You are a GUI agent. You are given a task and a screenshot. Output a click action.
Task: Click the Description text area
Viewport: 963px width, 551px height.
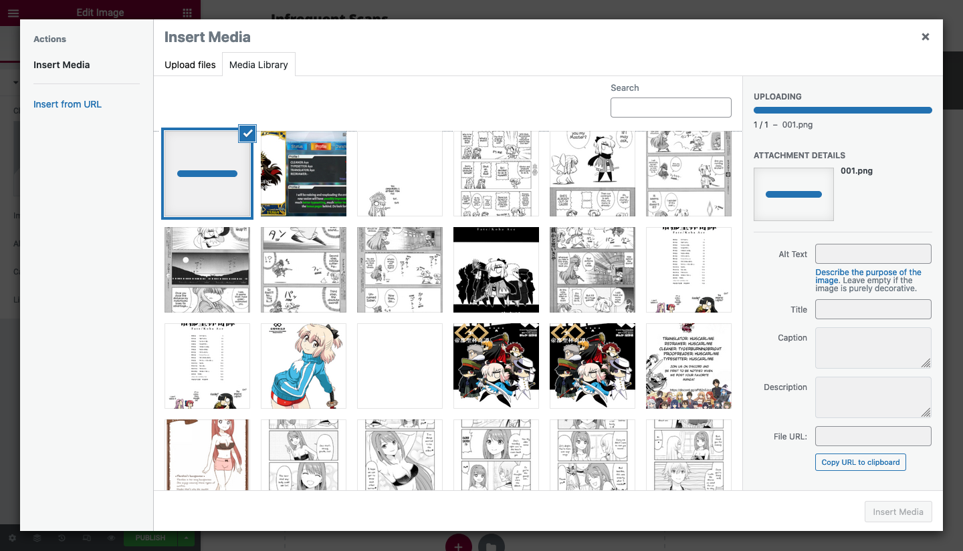pos(873,397)
